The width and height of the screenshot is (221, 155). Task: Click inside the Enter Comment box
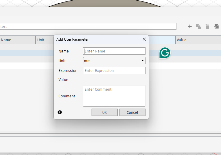coord(114,96)
